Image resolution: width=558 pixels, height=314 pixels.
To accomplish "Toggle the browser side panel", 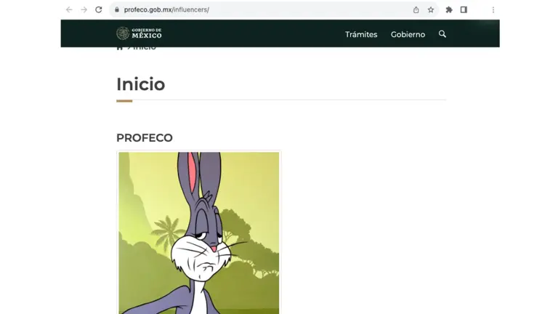I will pos(464,9).
